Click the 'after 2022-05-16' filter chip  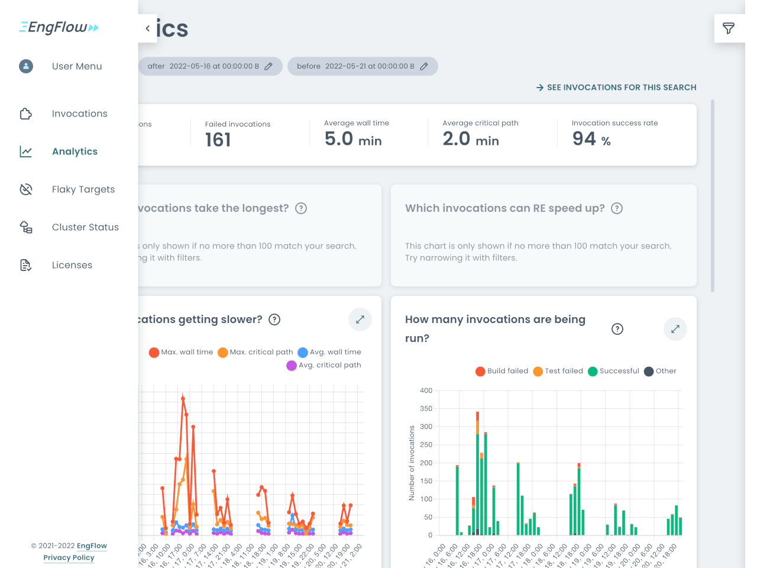[x=210, y=66]
